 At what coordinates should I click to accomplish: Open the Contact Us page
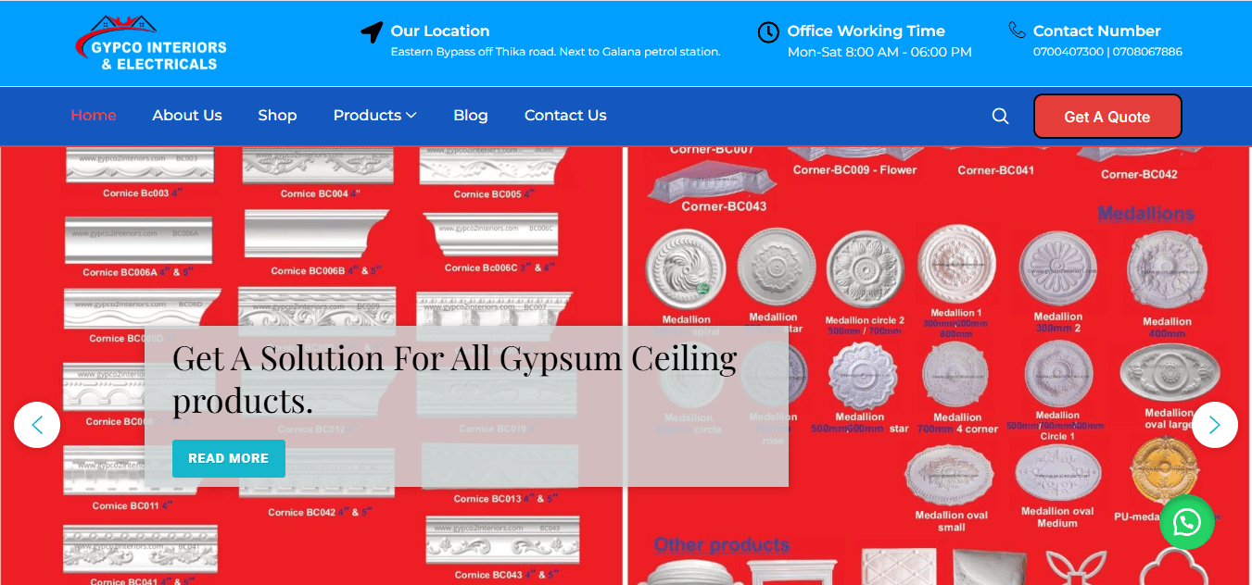pyautogui.click(x=565, y=116)
